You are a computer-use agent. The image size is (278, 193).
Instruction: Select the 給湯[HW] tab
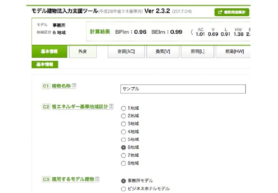click(233, 52)
